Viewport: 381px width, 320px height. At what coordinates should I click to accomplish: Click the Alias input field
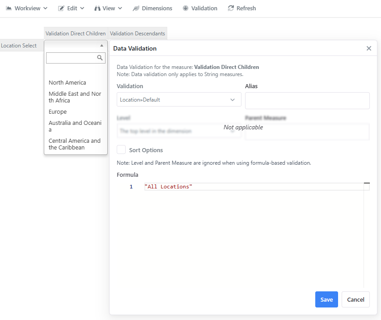(x=307, y=100)
